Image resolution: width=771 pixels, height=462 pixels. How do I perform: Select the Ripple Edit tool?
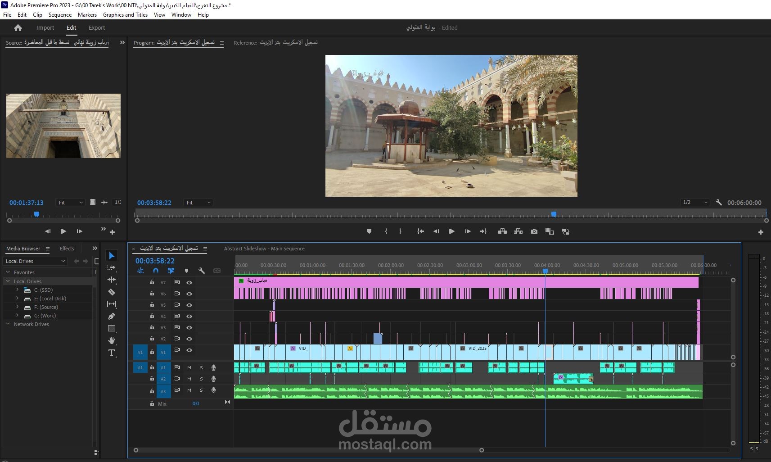click(x=112, y=280)
